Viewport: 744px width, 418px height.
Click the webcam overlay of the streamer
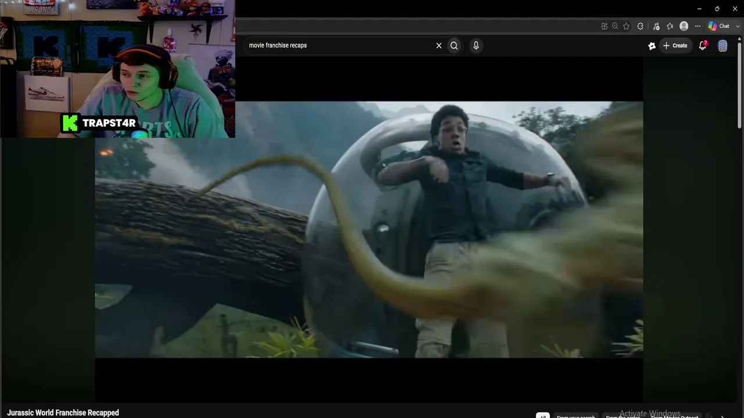(x=117, y=69)
